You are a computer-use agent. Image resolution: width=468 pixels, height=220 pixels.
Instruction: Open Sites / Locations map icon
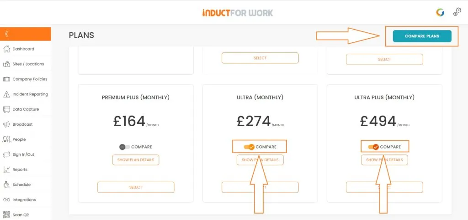6,64
